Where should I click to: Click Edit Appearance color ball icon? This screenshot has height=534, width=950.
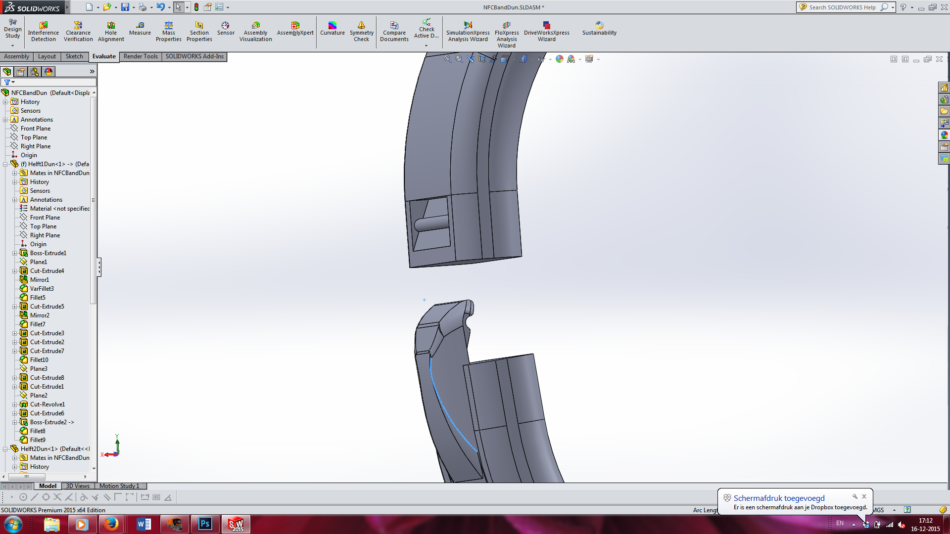[560, 59]
